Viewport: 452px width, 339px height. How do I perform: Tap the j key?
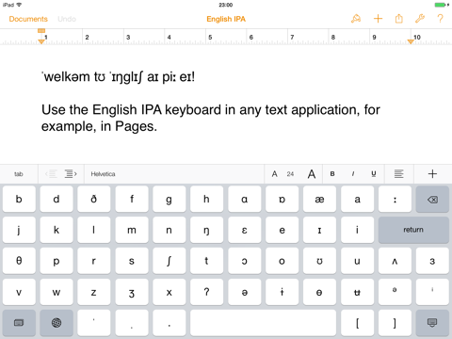click(x=19, y=230)
